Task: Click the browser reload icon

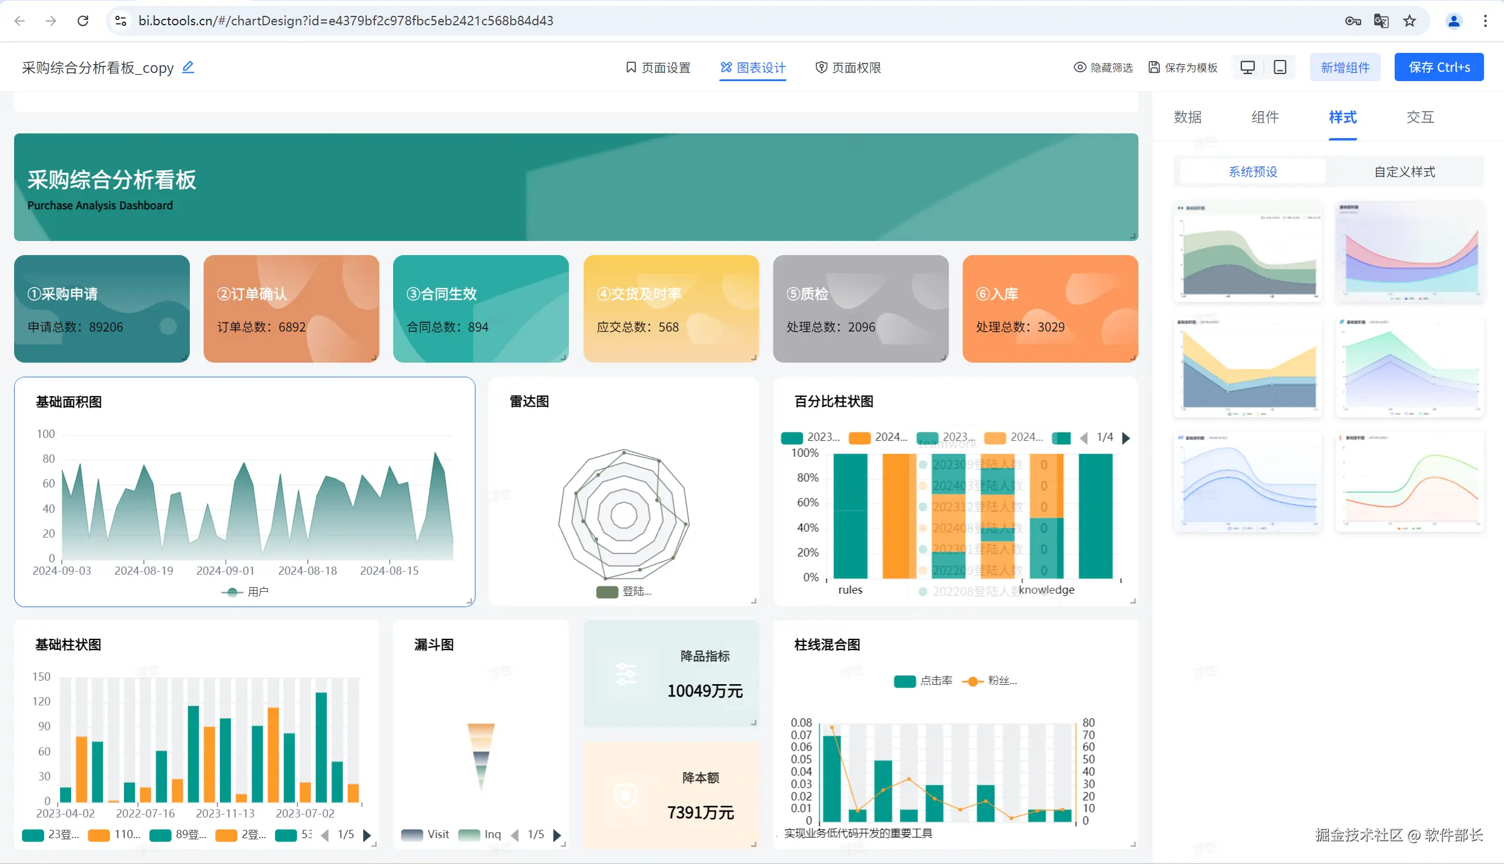Action: pos(83,21)
